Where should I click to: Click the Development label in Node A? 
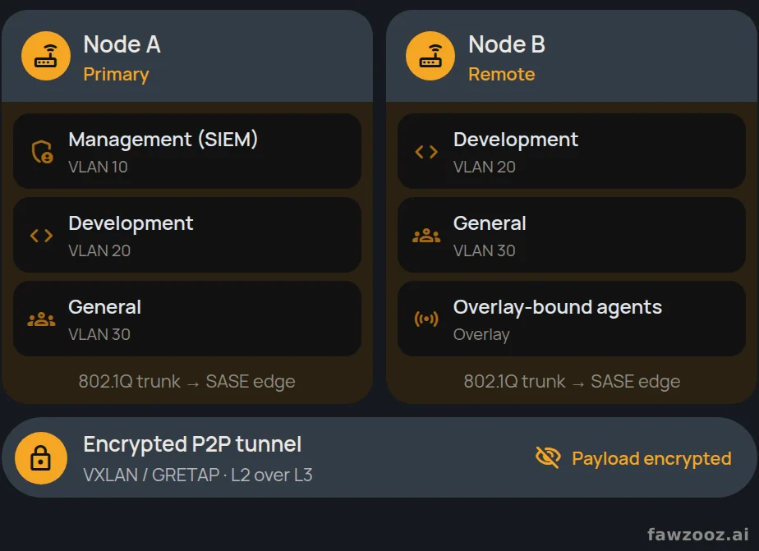coord(131,223)
